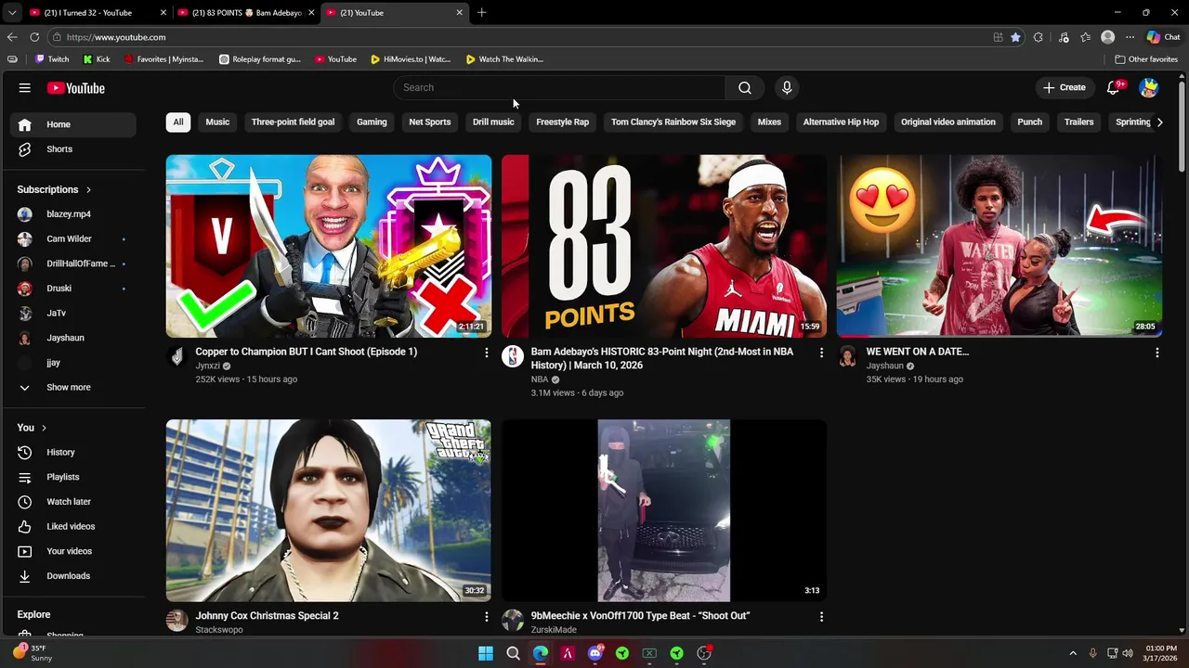Screen dimensions: 1189x668
Task: Open the Edge favorites list icon
Action: (1085, 37)
